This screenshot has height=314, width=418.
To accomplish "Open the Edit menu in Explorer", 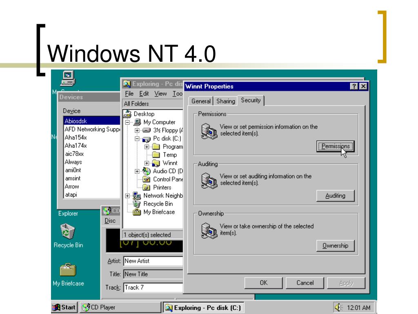I will (x=144, y=94).
